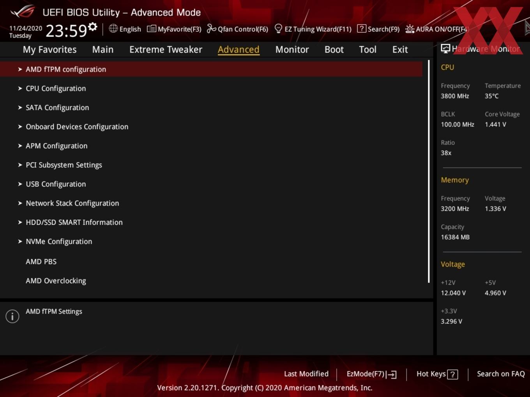Click the ROG logo icon

pyautogui.click(x=23, y=12)
